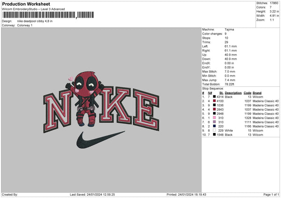Click the Right measurement 61.1 mm
Screen dimensions: 281x198
[x=230, y=50]
